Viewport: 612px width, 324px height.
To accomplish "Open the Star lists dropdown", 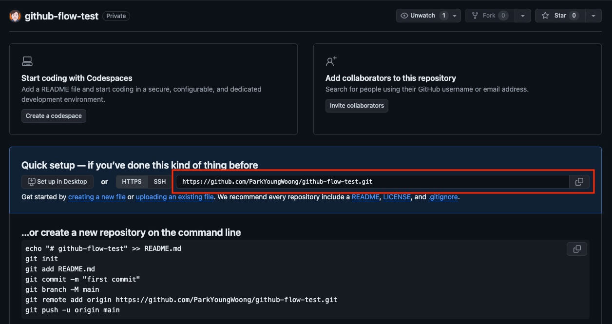I will [x=593, y=15].
